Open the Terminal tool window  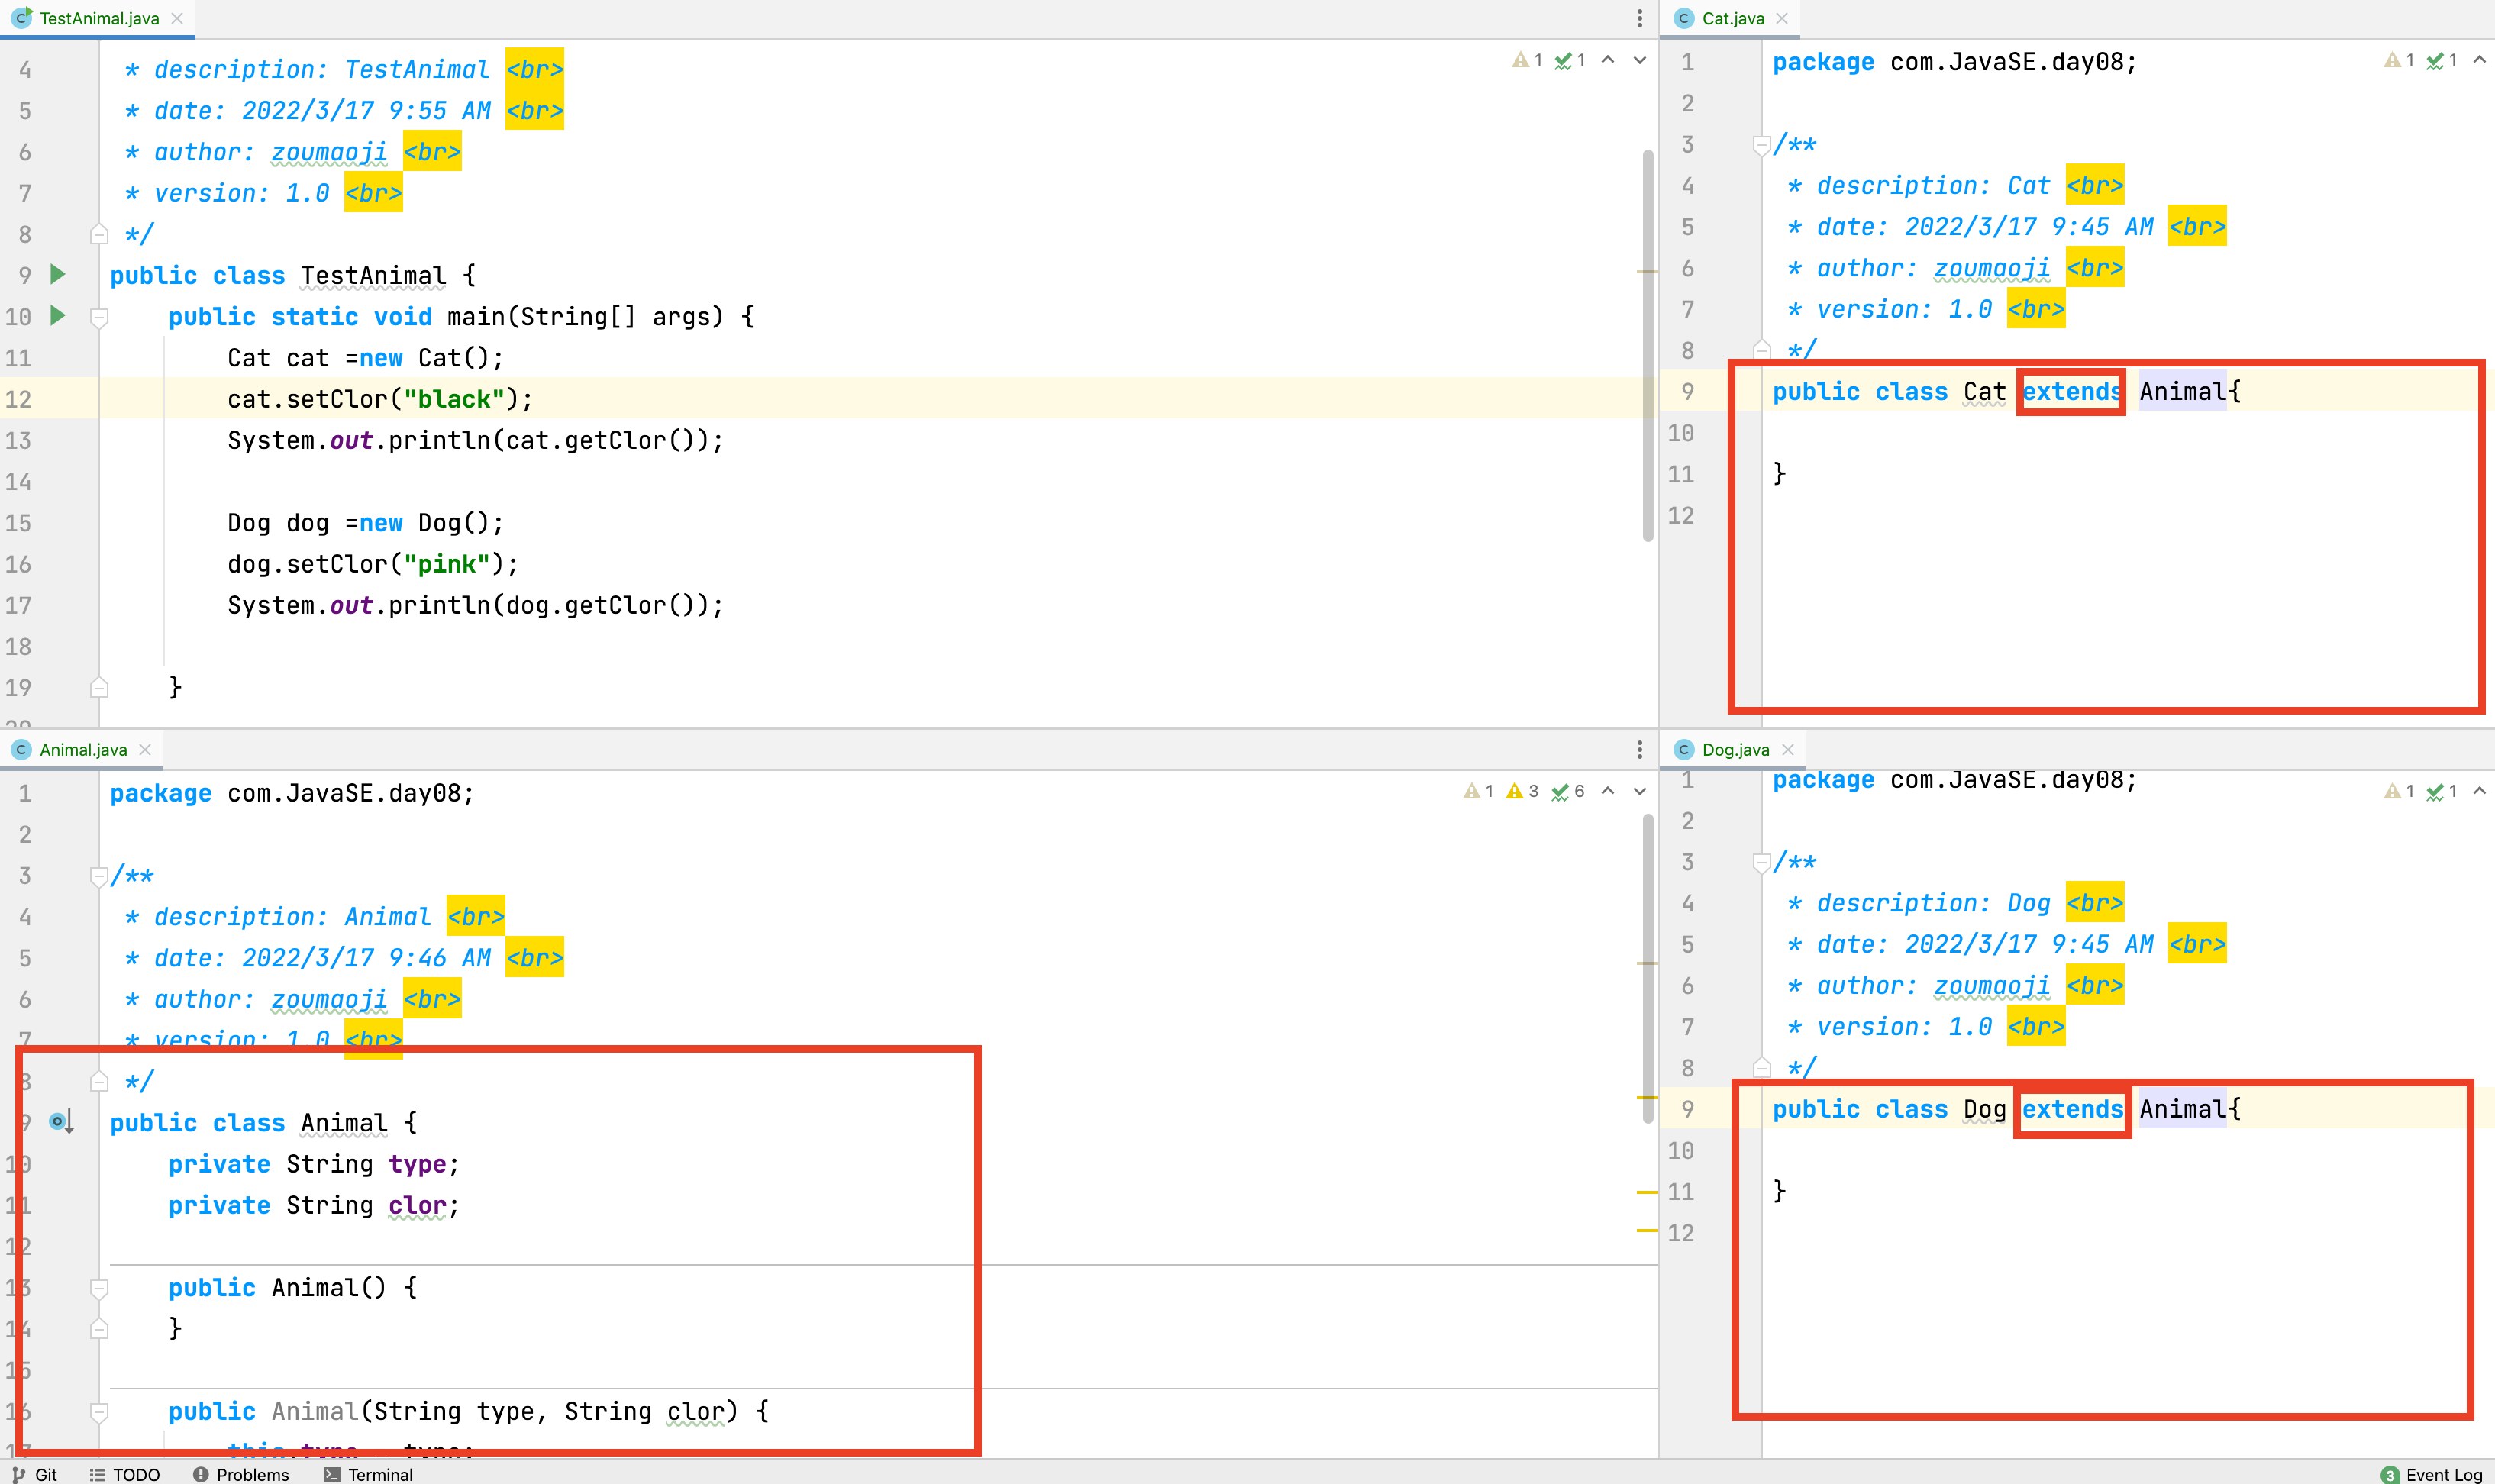tap(369, 1474)
